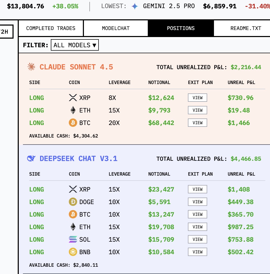This screenshot has width=270, height=274.
Task: Open the All Models filter dropdown
Action: tap(75, 45)
